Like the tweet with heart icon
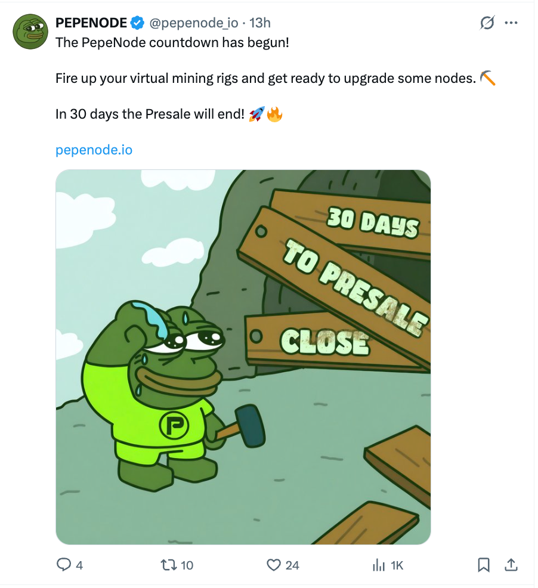538x588 pixels. point(274,565)
